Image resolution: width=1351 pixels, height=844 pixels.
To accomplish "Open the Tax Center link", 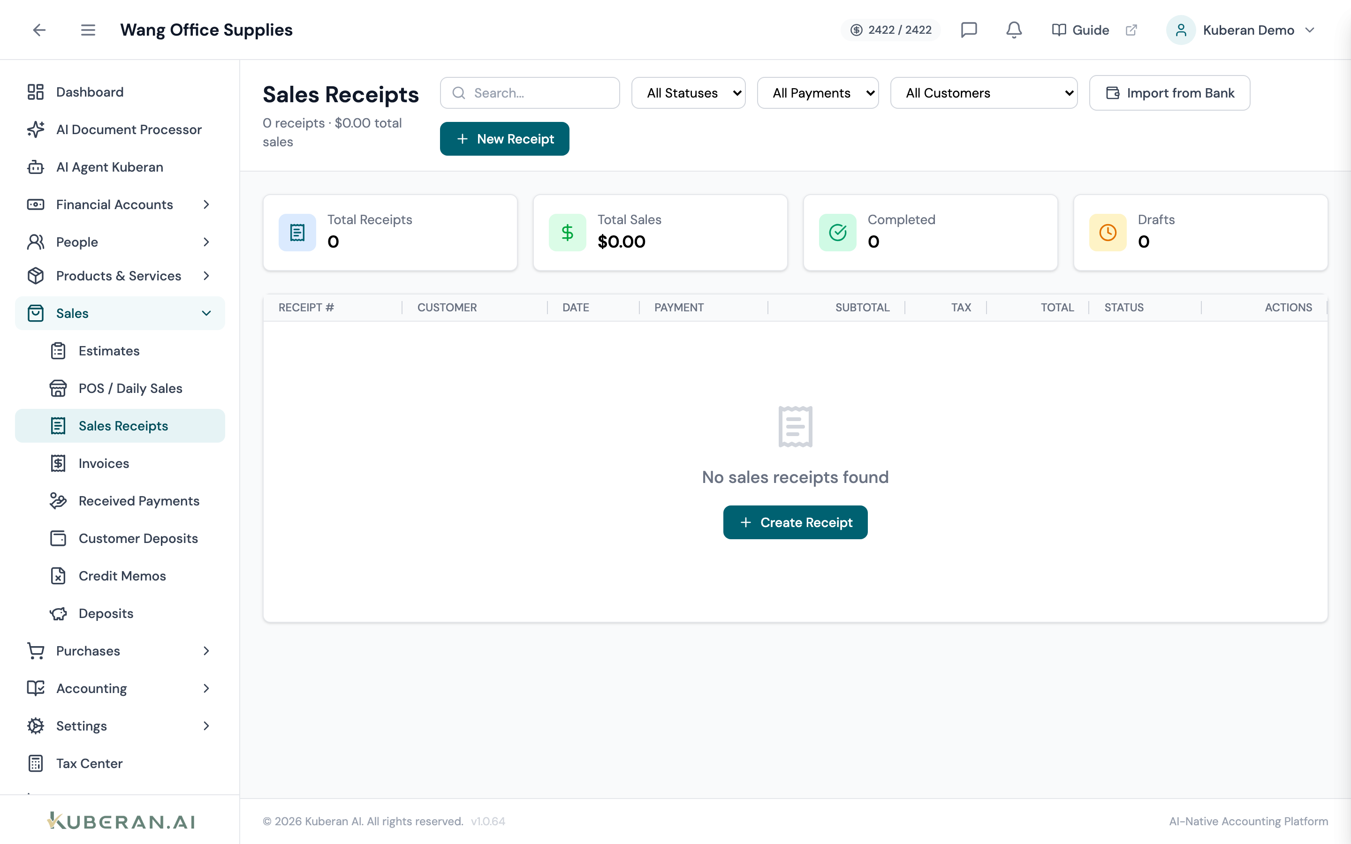I will tap(120, 763).
